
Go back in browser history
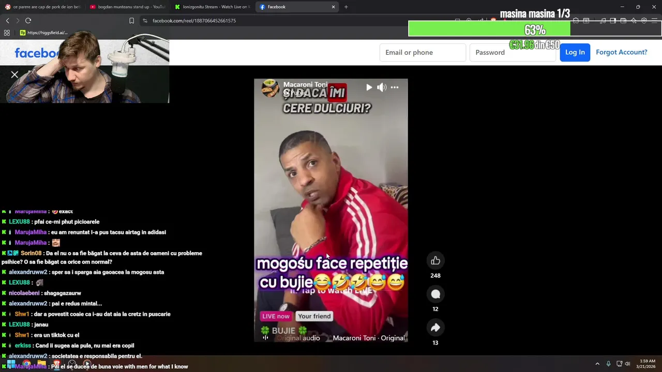(x=7, y=21)
